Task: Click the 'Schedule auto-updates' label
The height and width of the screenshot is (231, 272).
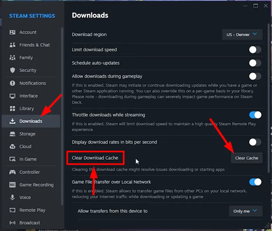Action: point(96,63)
